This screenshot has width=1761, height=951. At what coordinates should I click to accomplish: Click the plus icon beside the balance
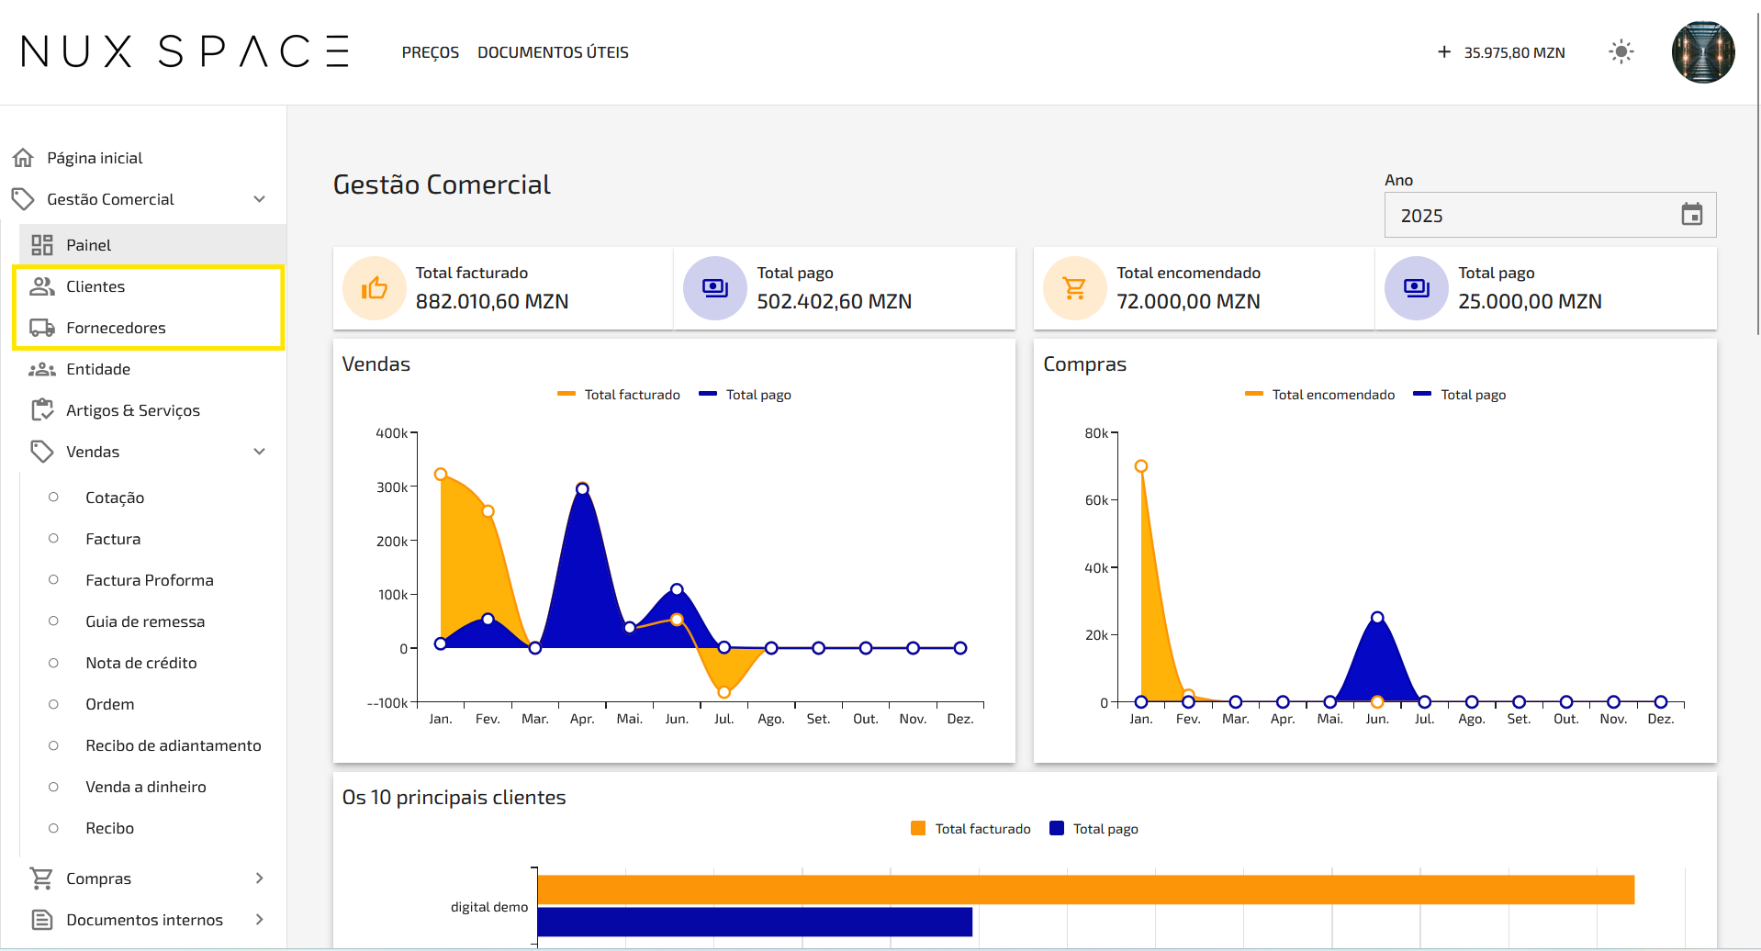pyautogui.click(x=1444, y=52)
